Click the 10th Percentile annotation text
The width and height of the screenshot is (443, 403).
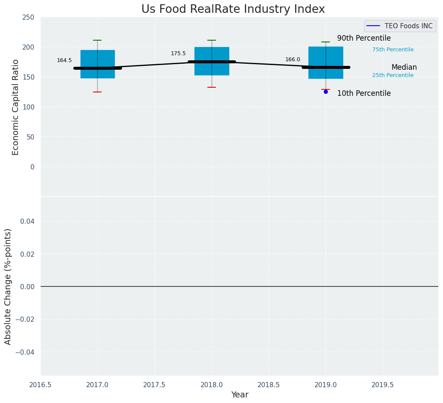[x=364, y=93]
